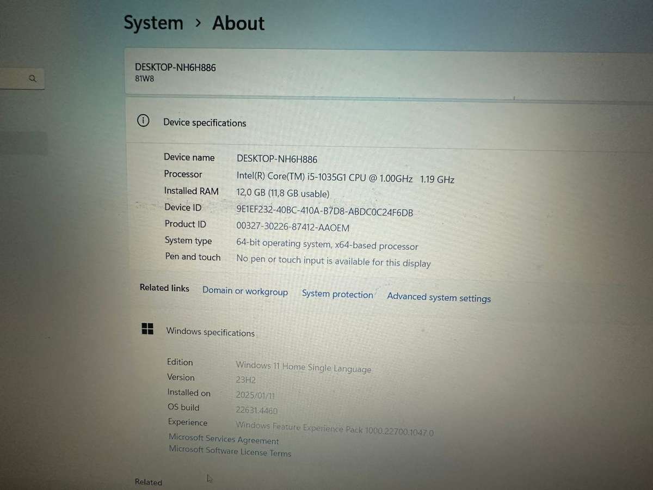Click the Windows logo beside Windows specifications

(x=147, y=329)
